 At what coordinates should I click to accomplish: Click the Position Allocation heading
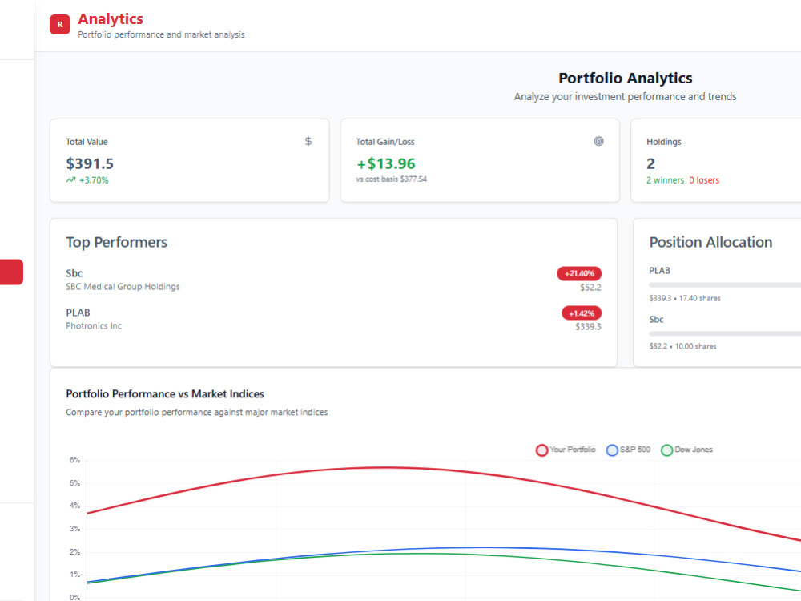[710, 242]
